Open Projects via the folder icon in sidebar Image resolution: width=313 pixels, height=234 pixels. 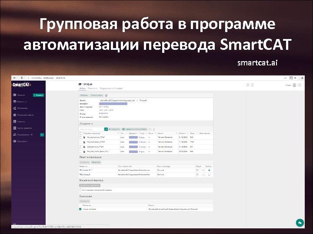15,95
